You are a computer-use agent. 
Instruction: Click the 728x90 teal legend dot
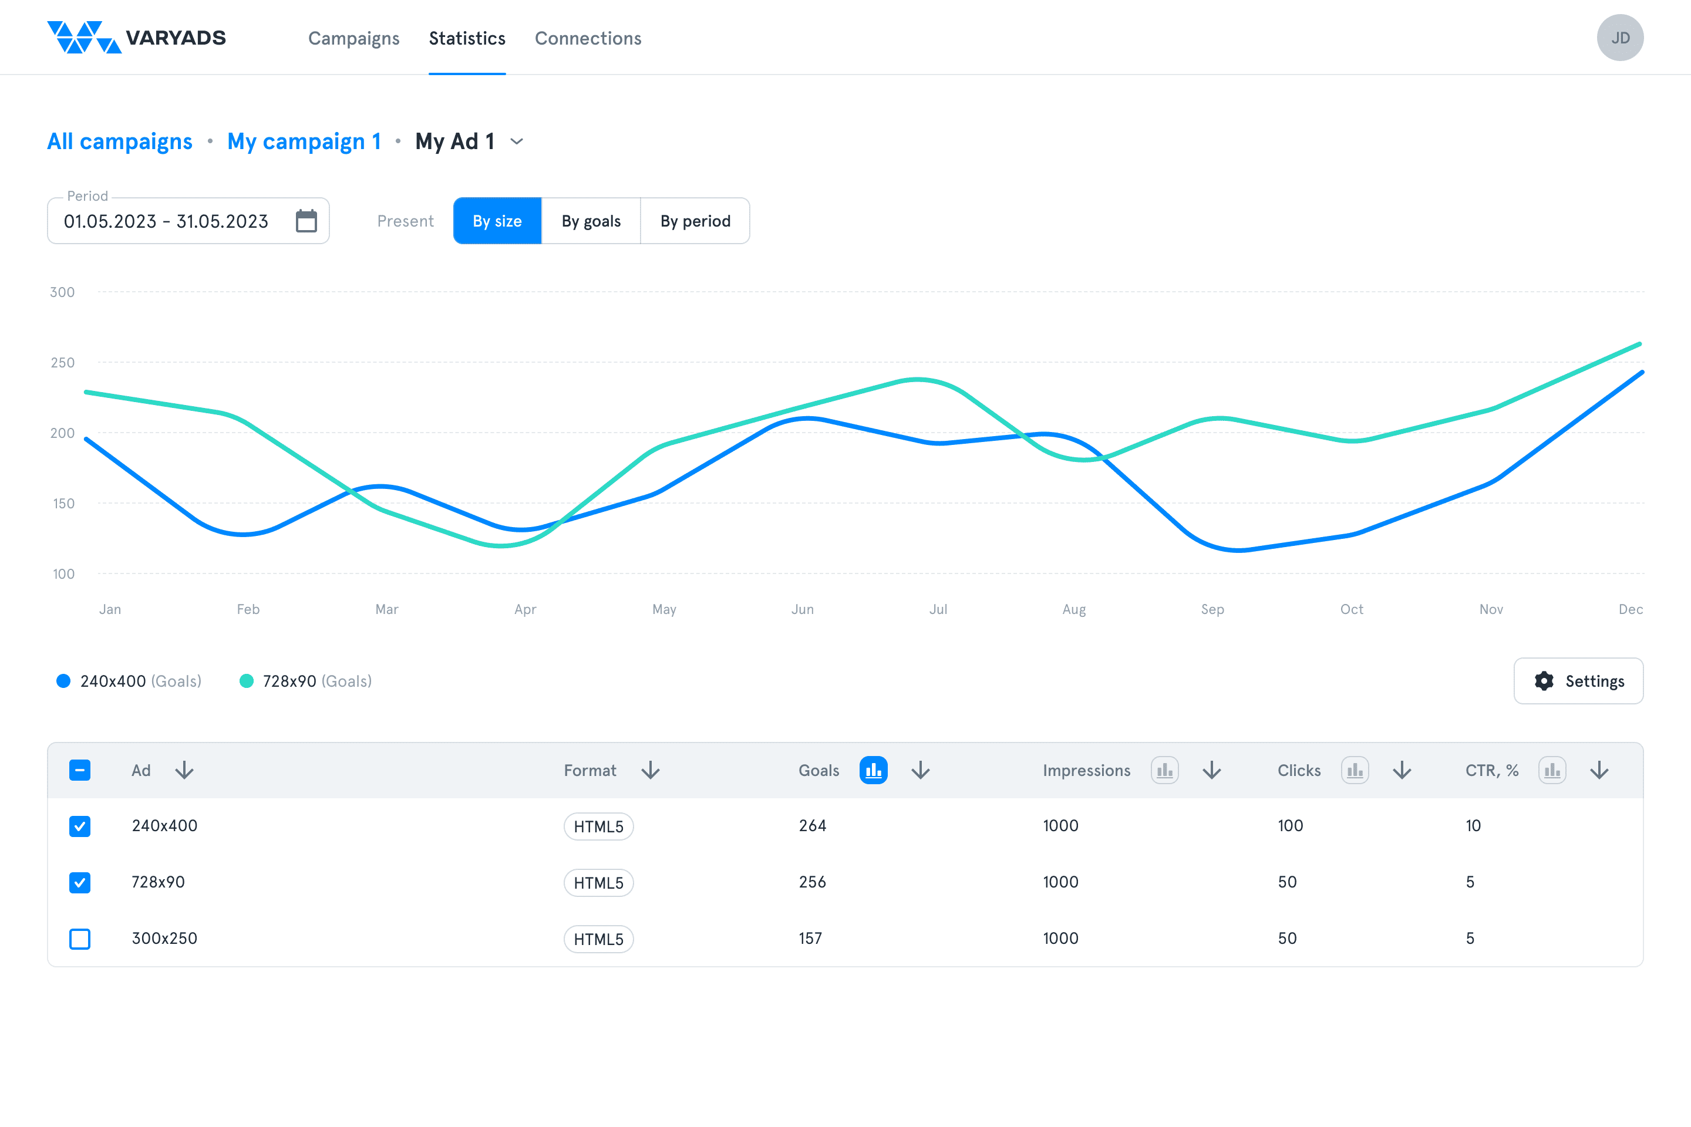pos(247,681)
